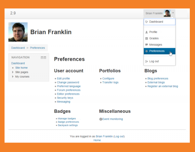Viewport: 195px width, 152px height.
Task: Open Register an external blog link
Action: point(163,86)
